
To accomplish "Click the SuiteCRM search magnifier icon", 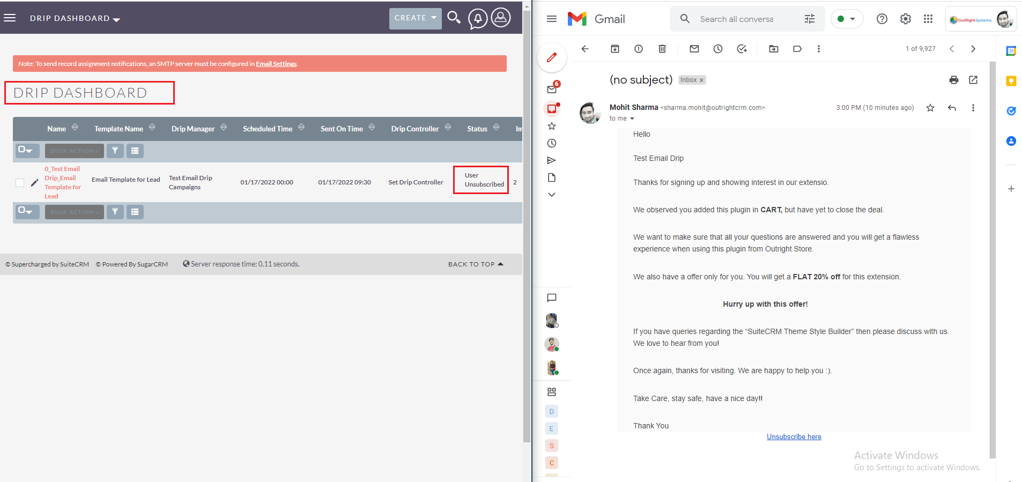I will [x=454, y=18].
